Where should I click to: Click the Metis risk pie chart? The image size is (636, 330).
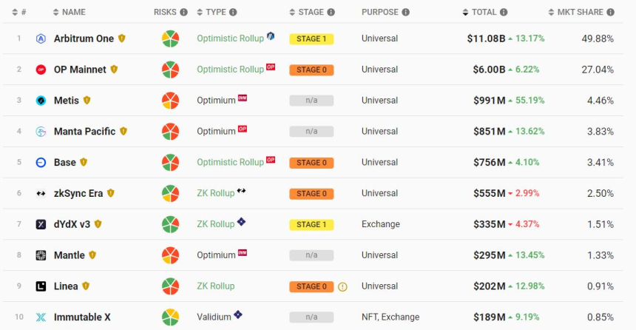click(x=171, y=101)
